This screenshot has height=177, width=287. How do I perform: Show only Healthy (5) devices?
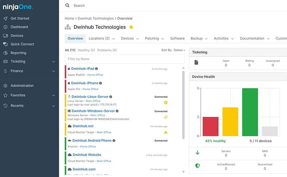point(86,50)
